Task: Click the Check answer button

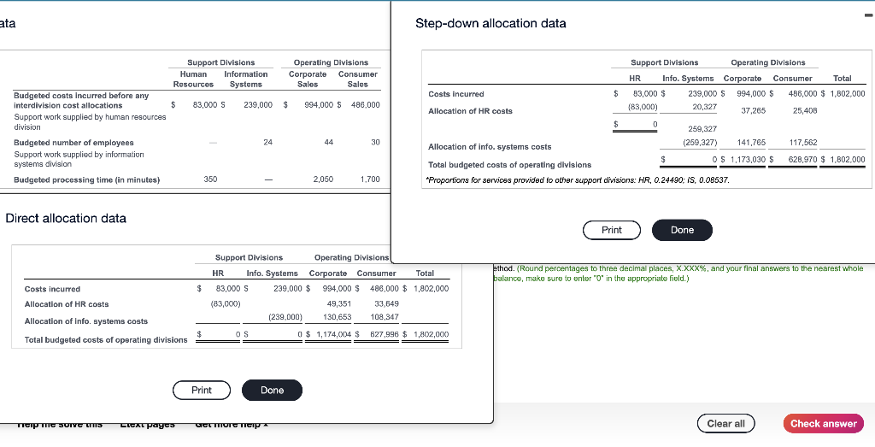Action: (823, 424)
